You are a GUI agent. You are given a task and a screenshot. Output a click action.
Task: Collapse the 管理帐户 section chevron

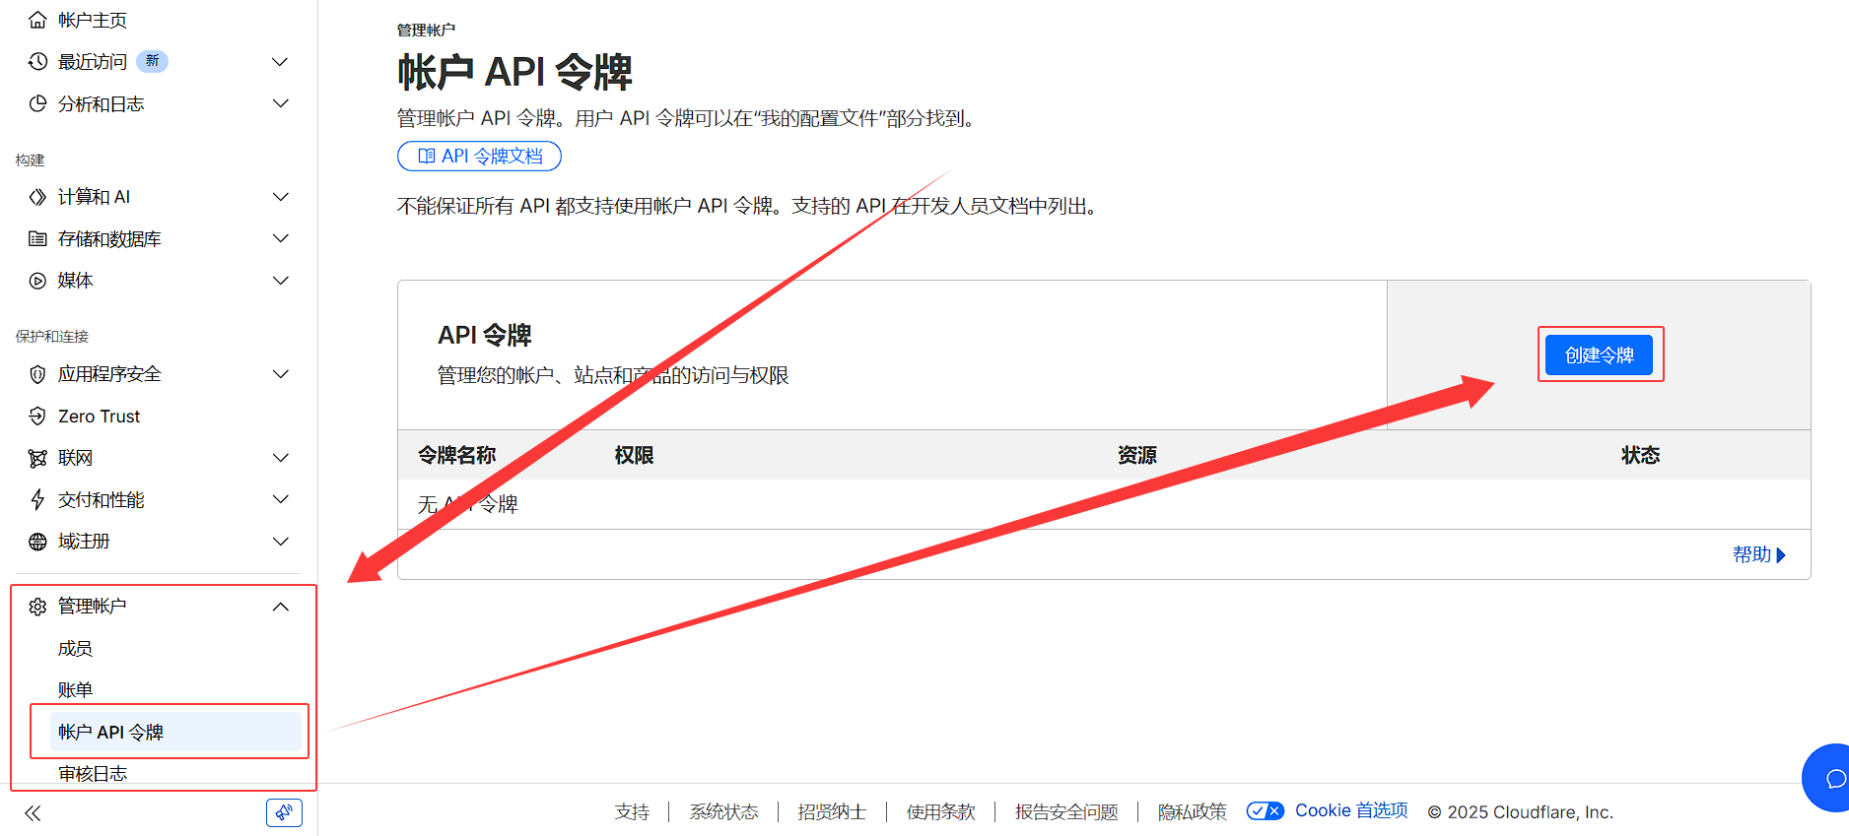tap(281, 607)
